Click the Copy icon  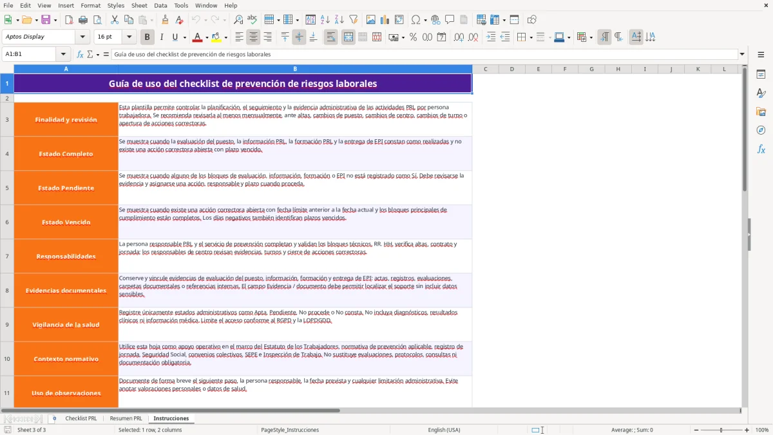tap(129, 20)
